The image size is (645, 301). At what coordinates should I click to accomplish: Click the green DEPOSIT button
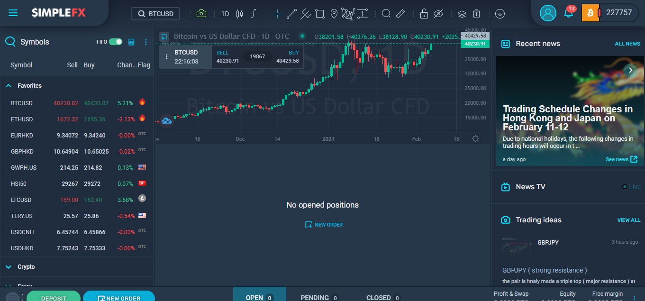click(x=54, y=297)
